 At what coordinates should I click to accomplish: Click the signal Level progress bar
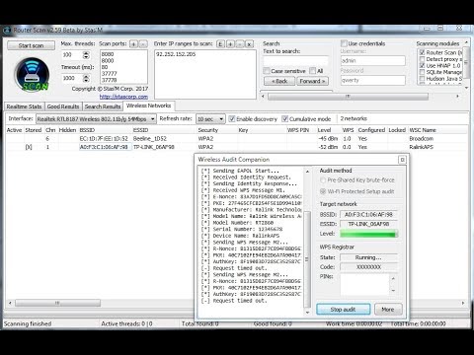coord(368,234)
